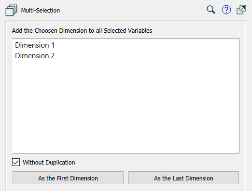Undock the Multi-Selection panel via arrow icon
Screen dimensions: 252x191
(x=241, y=10)
